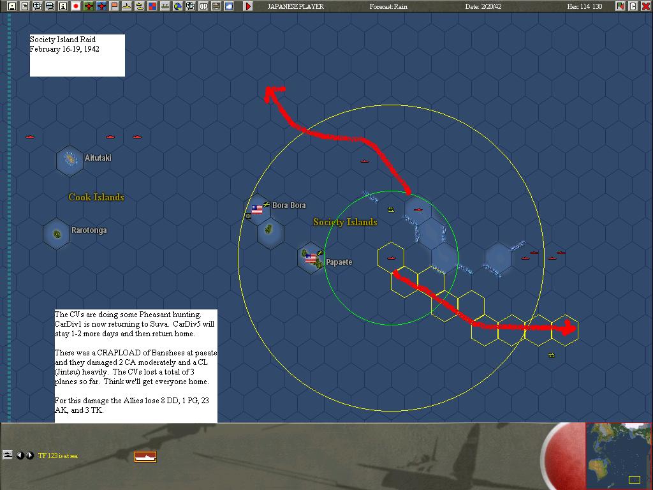The width and height of the screenshot is (653, 490).
Task: Click the second face portrait toolbar icon
Action: tap(50, 6)
